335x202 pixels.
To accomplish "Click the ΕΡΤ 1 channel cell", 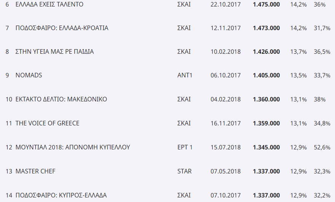I will coord(185,147).
